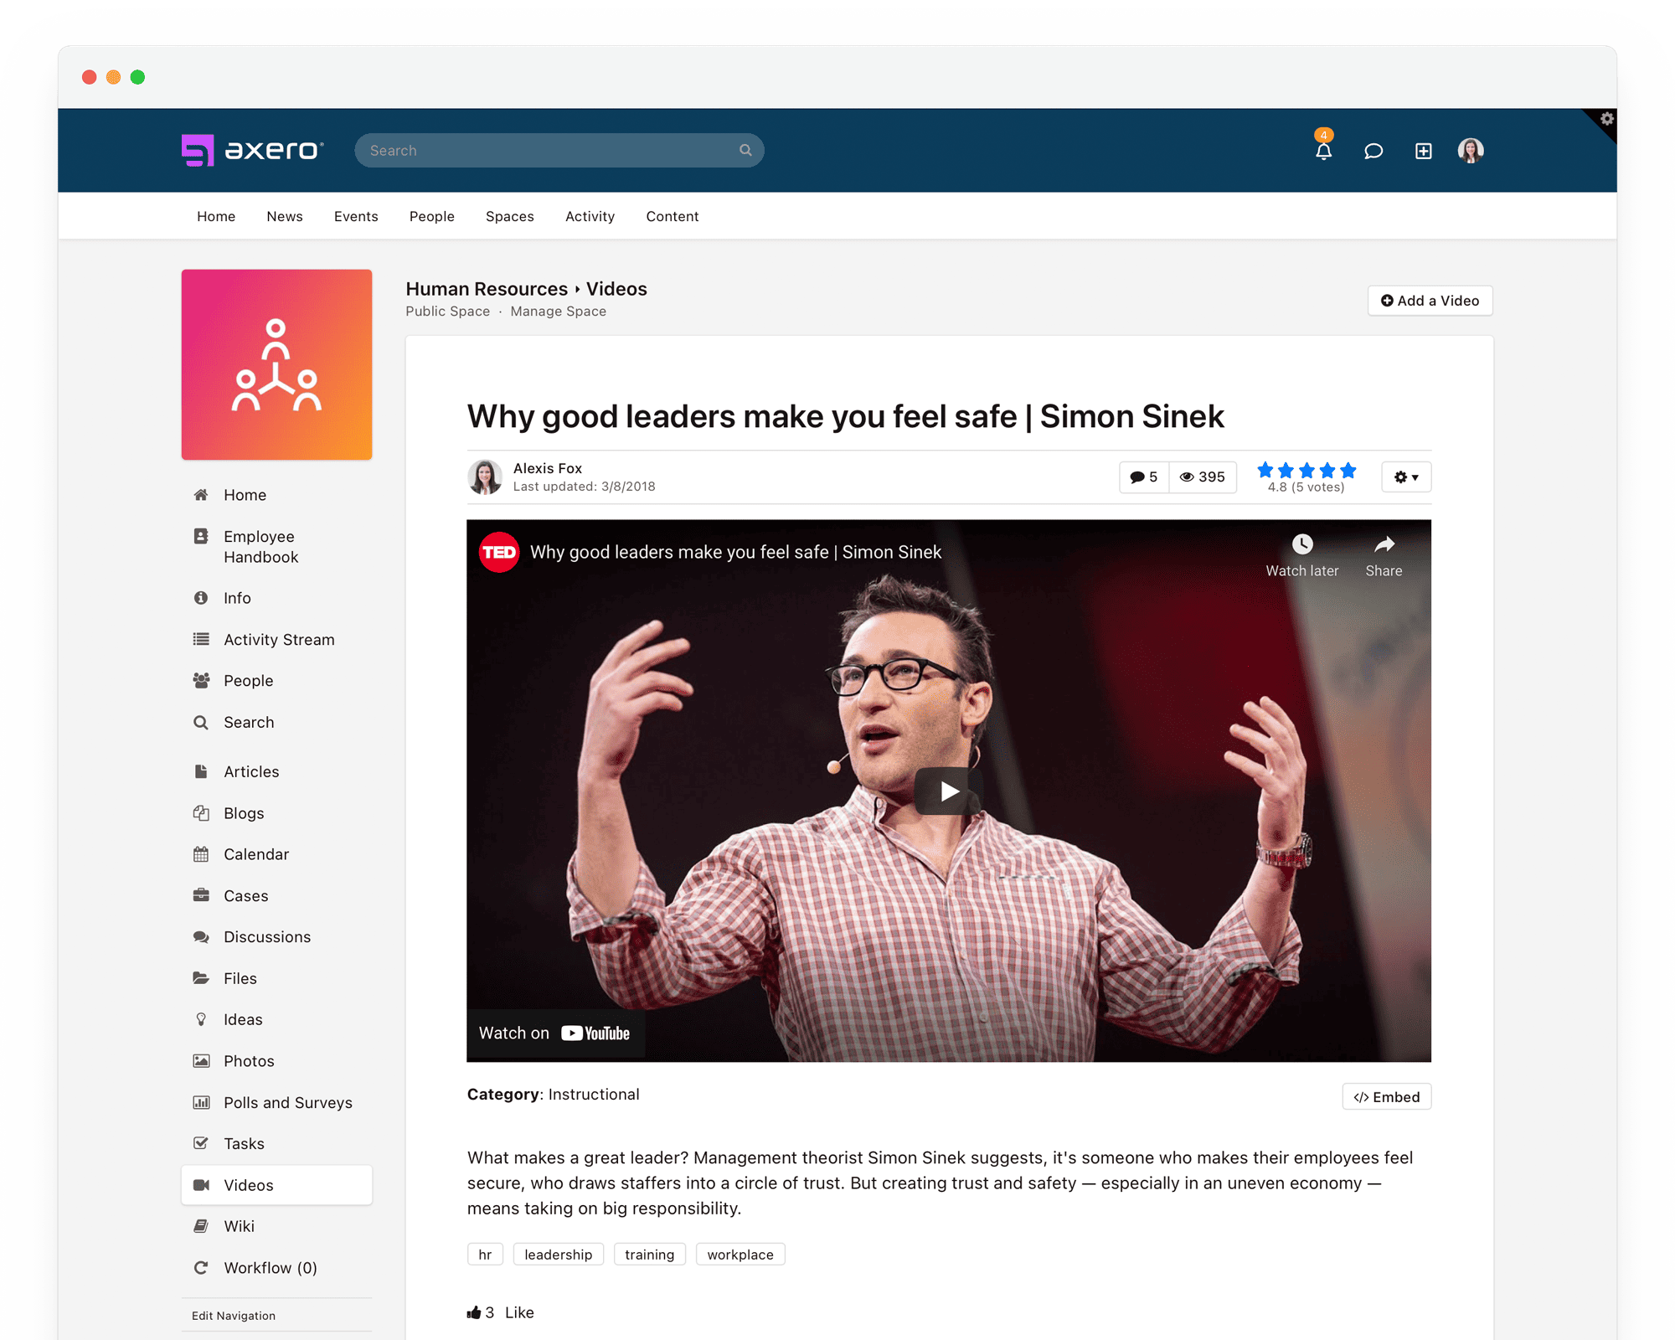Open the chat messages icon
The height and width of the screenshot is (1340, 1675).
click(x=1373, y=152)
